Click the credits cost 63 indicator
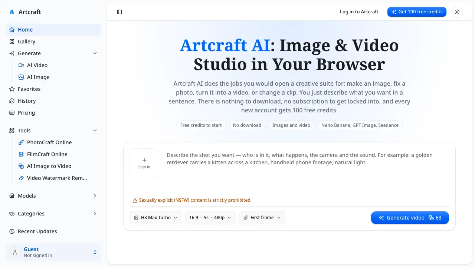The image size is (475, 267). click(435, 218)
